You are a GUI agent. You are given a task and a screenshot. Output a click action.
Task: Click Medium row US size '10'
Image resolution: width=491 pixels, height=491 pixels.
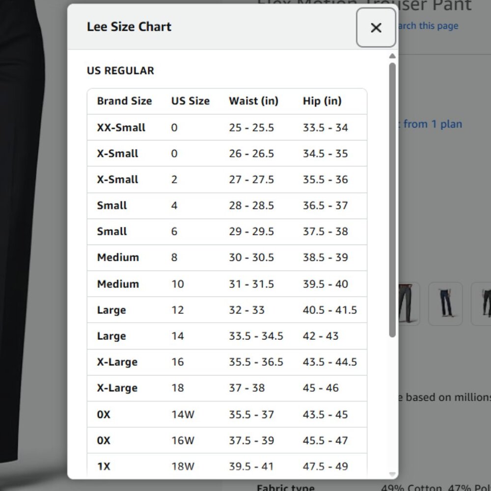point(178,284)
